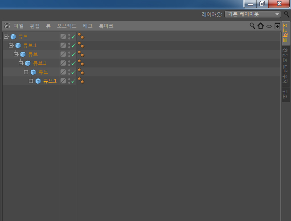Click the cube icon of innermost 큐브.1
This screenshot has height=221, width=291.
pyautogui.click(x=38, y=81)
